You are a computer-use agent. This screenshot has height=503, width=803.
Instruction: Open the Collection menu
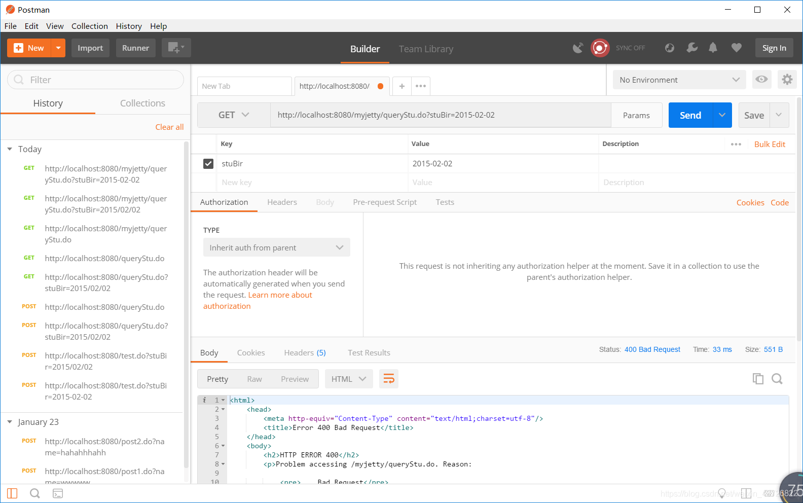[90, 26]
